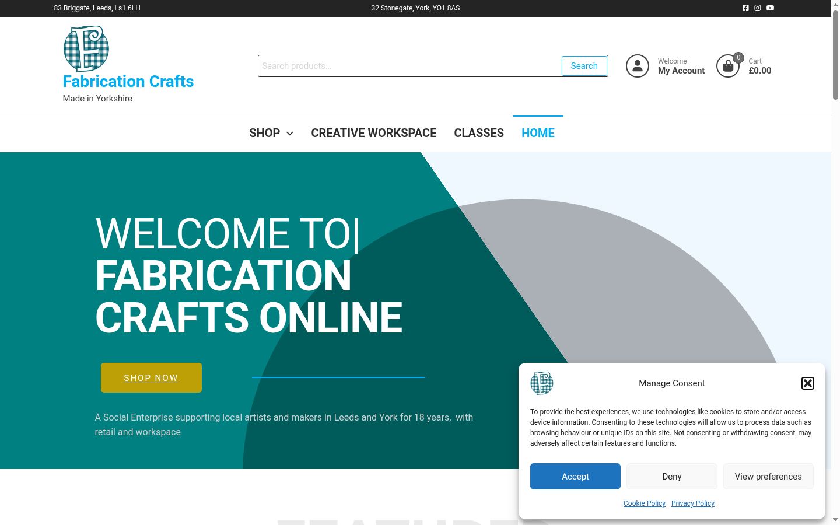Open the CLASSES menu item
This screenshot has width=840, height=525.
tap(479, 133)
